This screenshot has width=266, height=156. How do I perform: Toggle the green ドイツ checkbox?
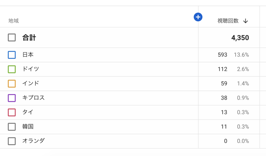click(x=12, y=69)
